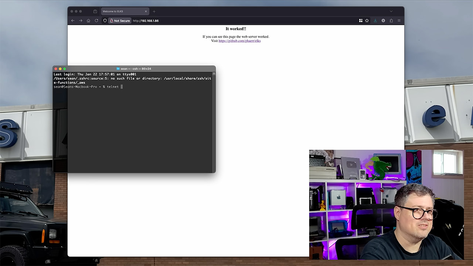473x266 pixels.
Task: Open the Firefox account icon
Action: point(384,21)
